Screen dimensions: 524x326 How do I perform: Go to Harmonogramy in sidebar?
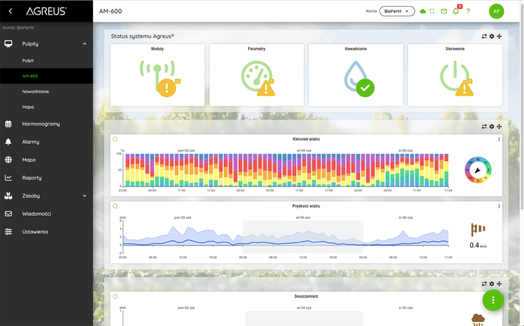41,124
